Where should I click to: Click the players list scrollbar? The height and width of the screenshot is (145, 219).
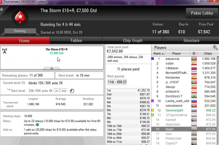coord(218,101)
